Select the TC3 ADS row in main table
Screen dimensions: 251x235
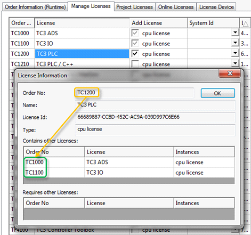click(82, 33)
